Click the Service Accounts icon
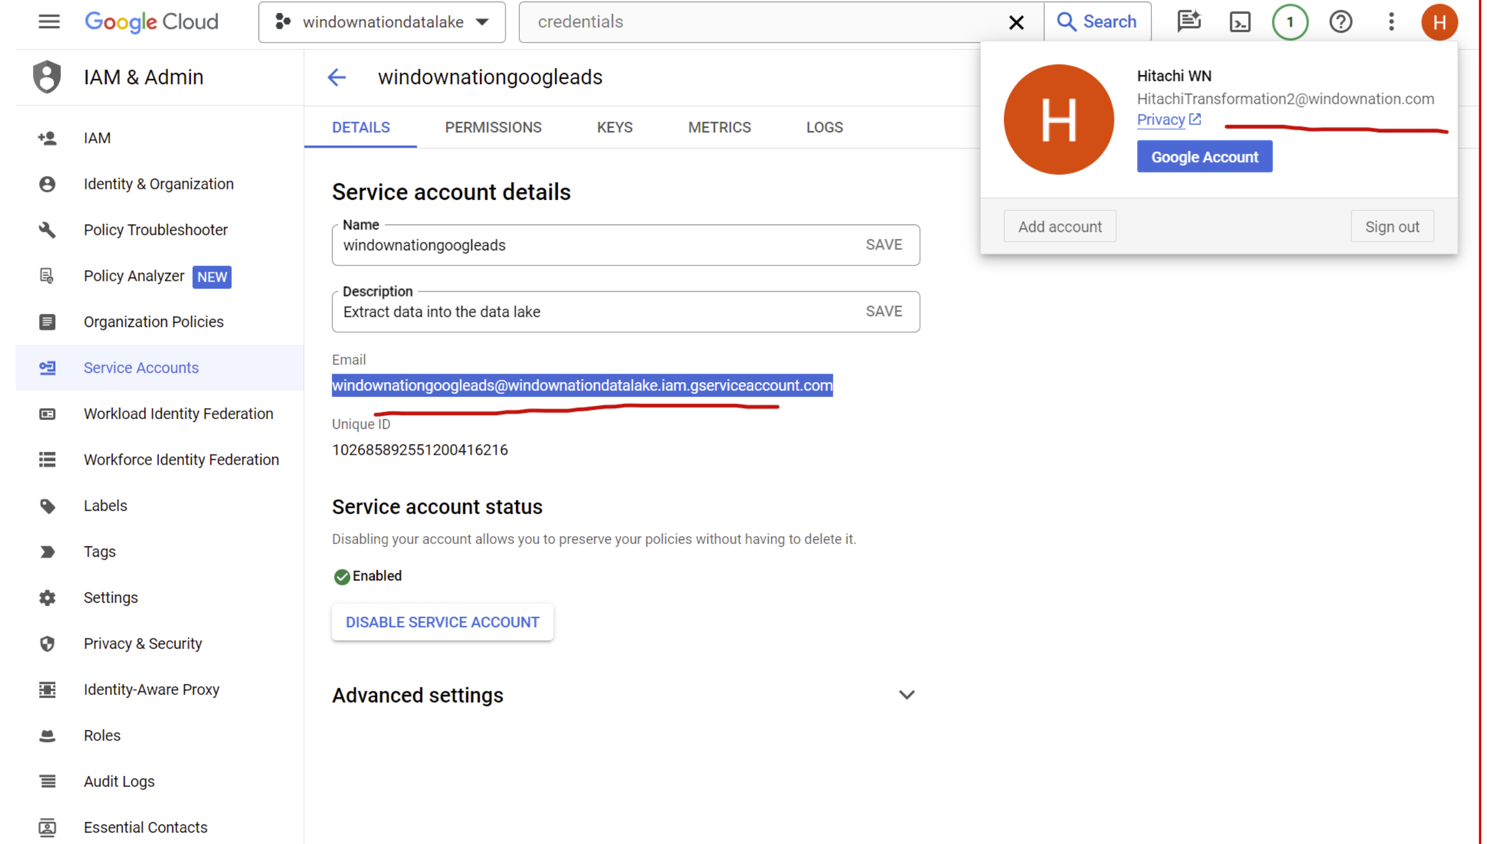 pos(48,367)
